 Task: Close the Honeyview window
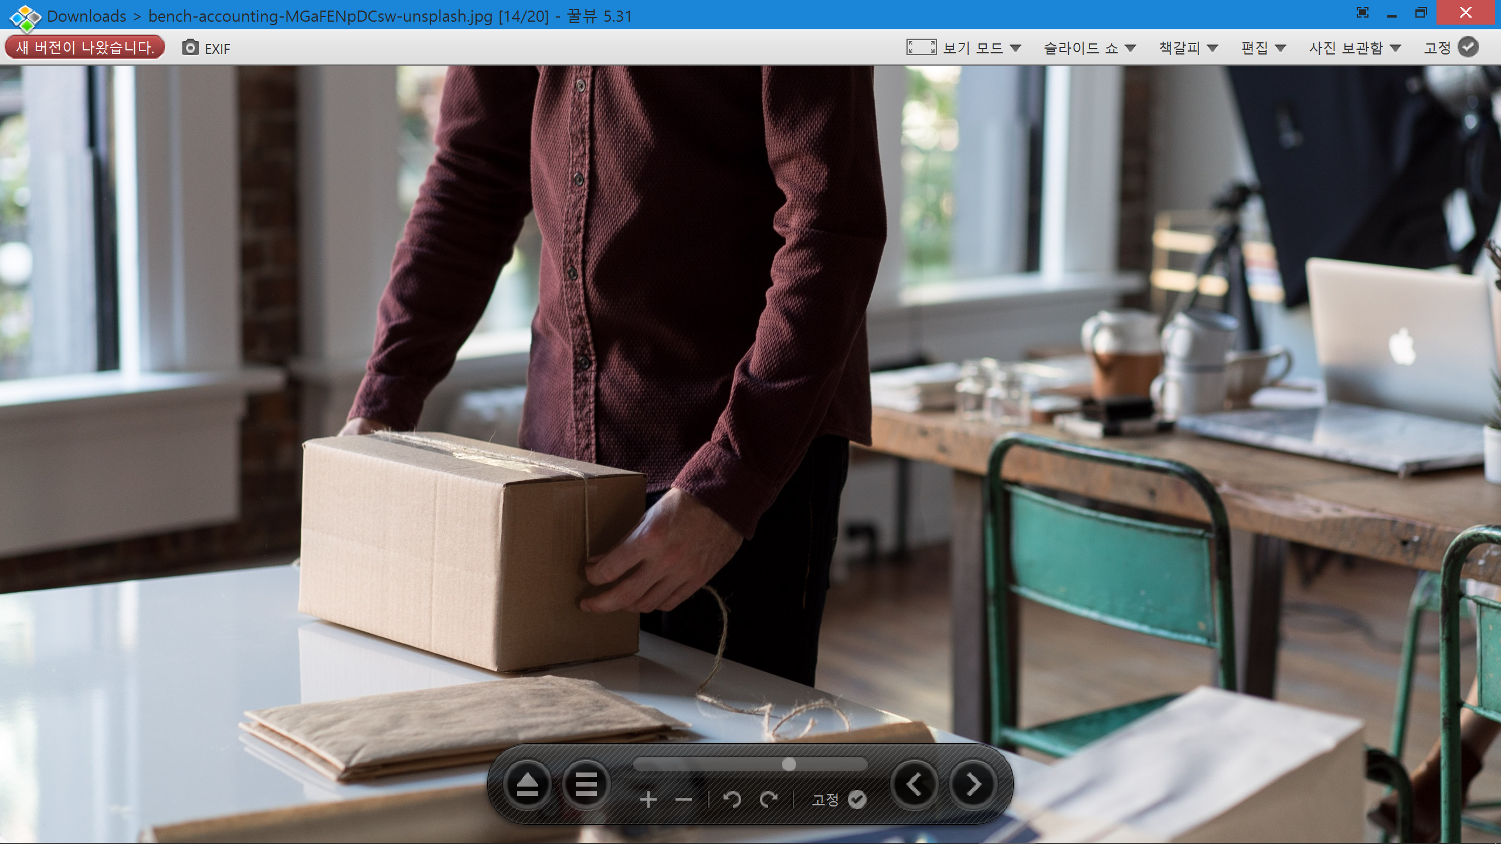(x=1465, y=12)
